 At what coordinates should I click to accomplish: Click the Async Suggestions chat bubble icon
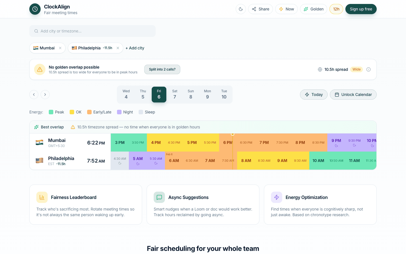[159, 197]
